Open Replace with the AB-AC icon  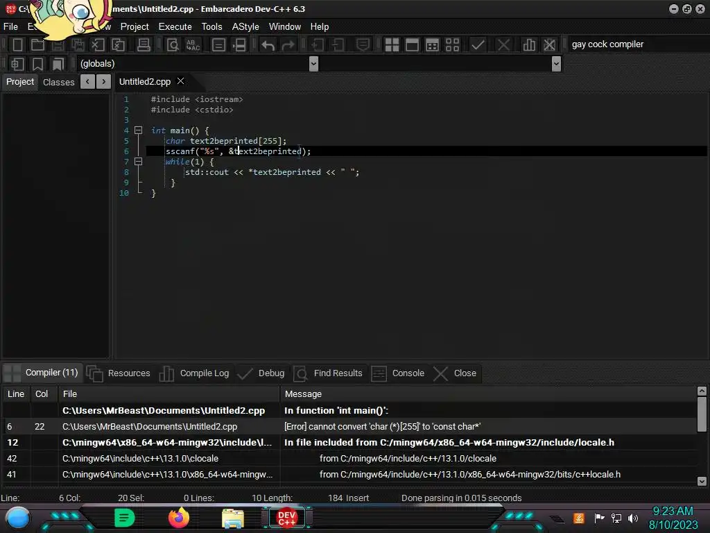pos(193,44)
